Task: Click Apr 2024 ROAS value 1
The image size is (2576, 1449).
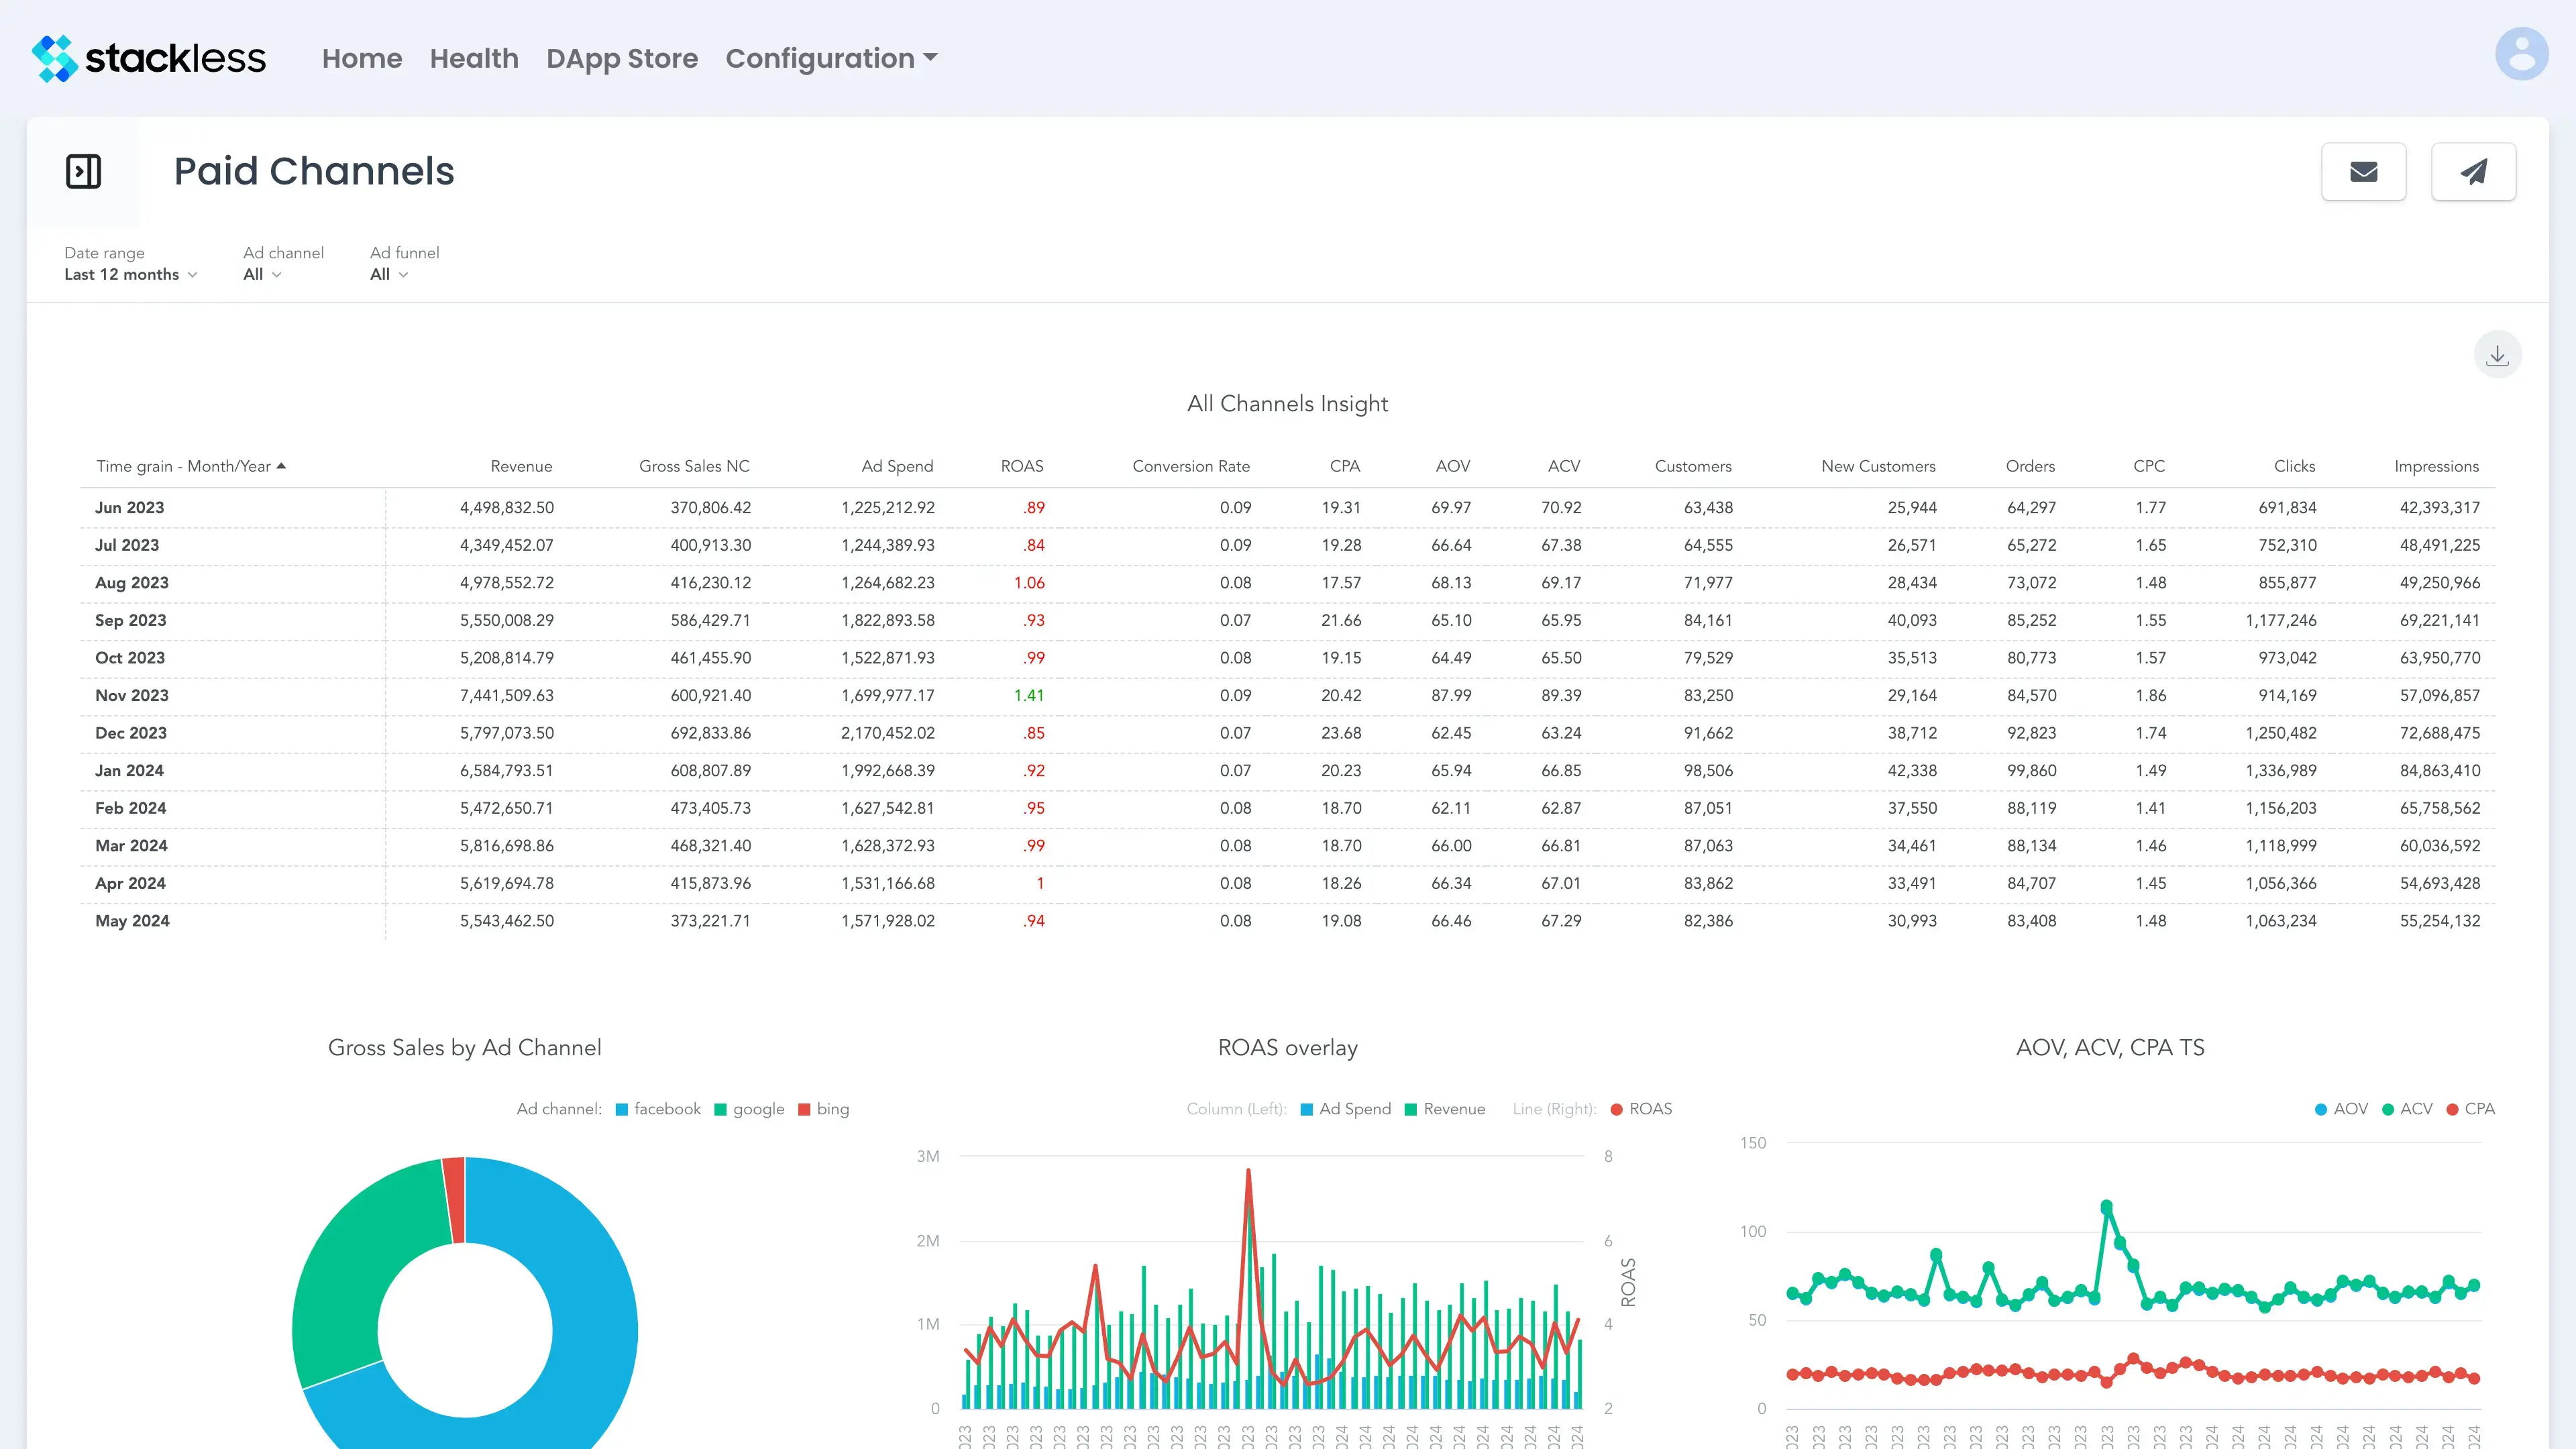Action: point(1040,883)
